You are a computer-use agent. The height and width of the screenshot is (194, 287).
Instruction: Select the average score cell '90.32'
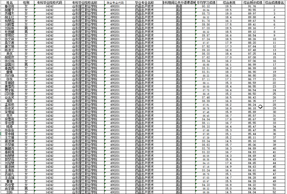[x=206, y=6]
